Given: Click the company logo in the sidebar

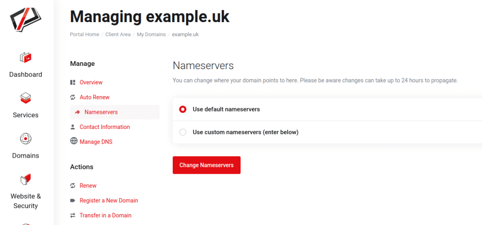Looking at the screenshot, I should click(x=25, y=19).
